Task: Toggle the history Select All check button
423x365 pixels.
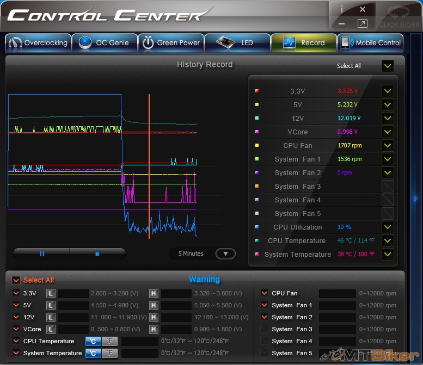Action: click(387, 66)
